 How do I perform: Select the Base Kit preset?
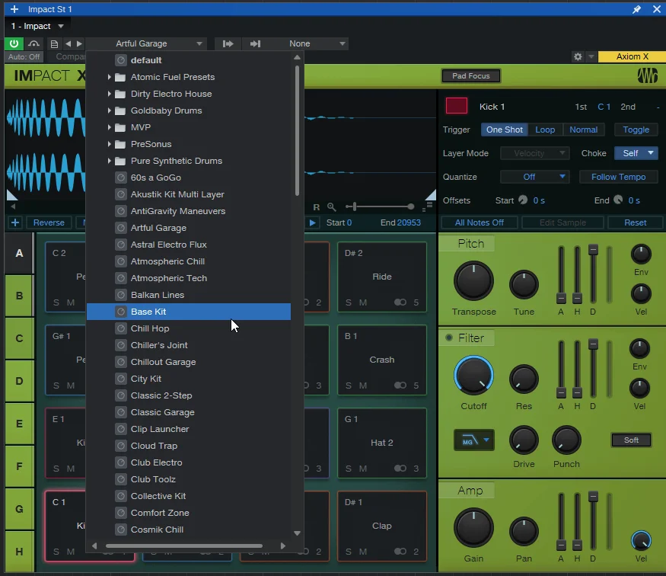coord(189,312)
